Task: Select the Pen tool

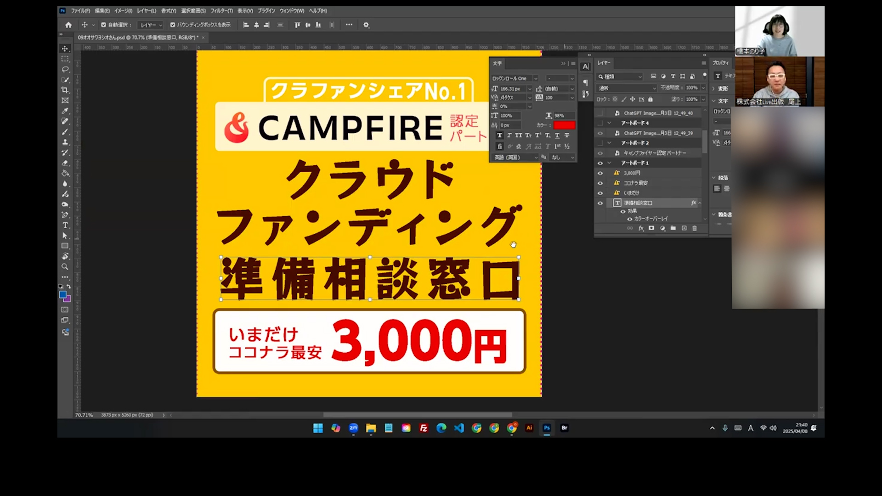Action: (65, 215)
